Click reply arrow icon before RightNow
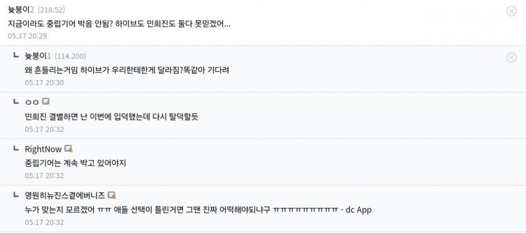This screenshot has width=526, height=233. (16, 148)
